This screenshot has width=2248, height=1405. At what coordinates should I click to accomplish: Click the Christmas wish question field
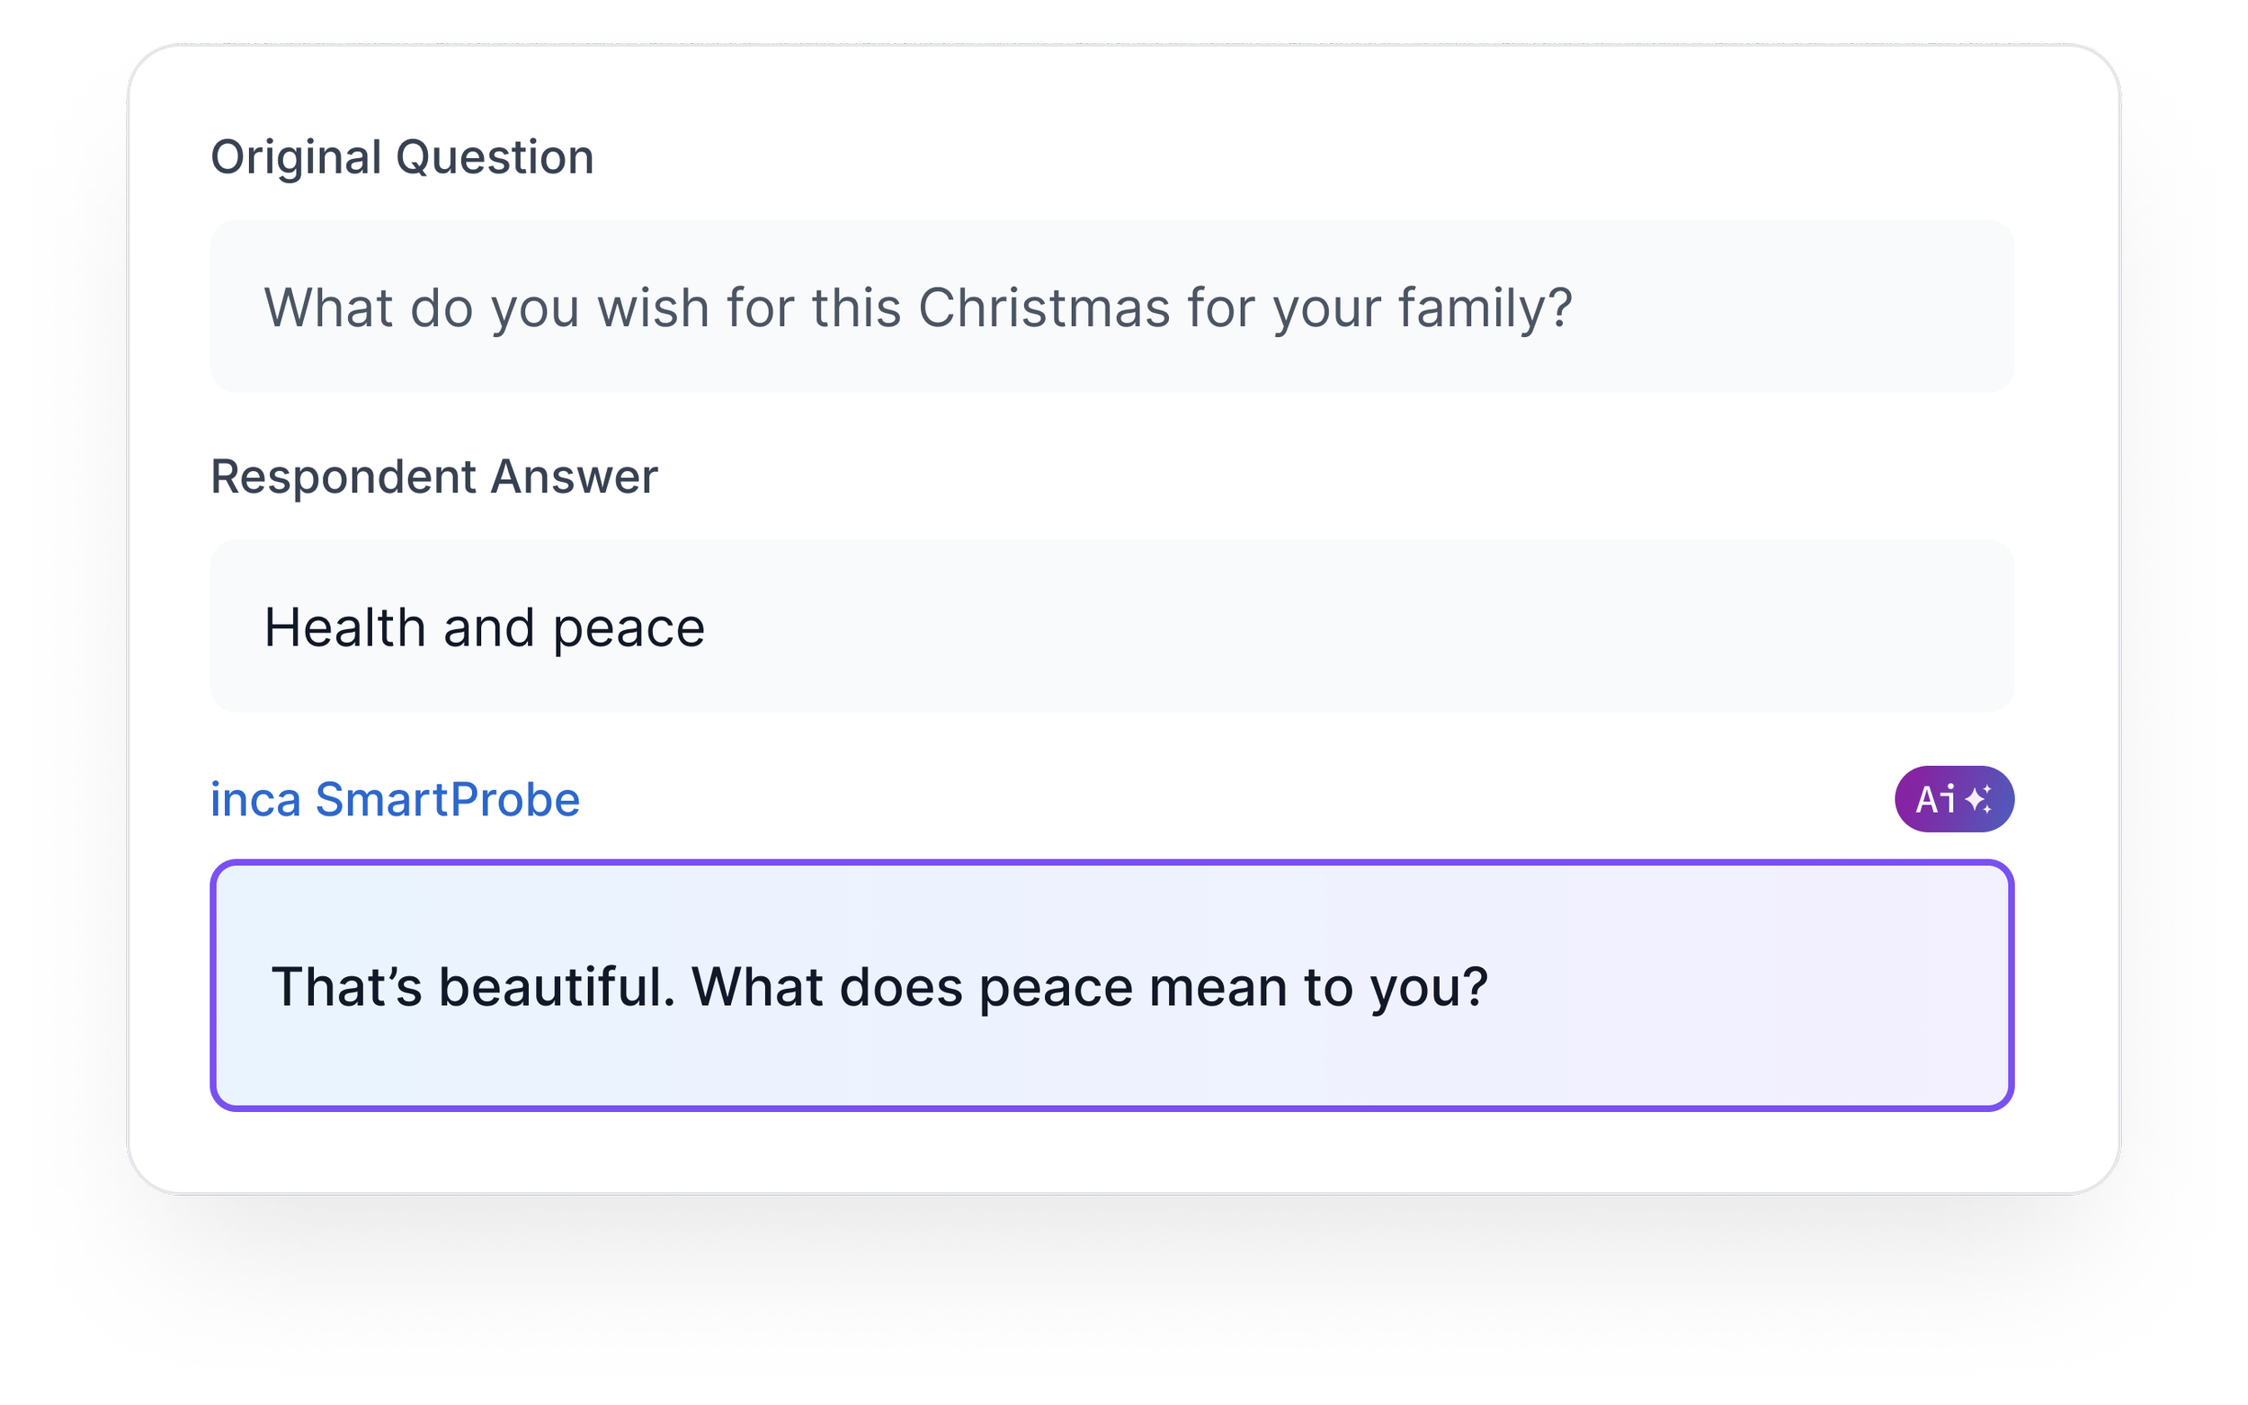click(1111, 307)
